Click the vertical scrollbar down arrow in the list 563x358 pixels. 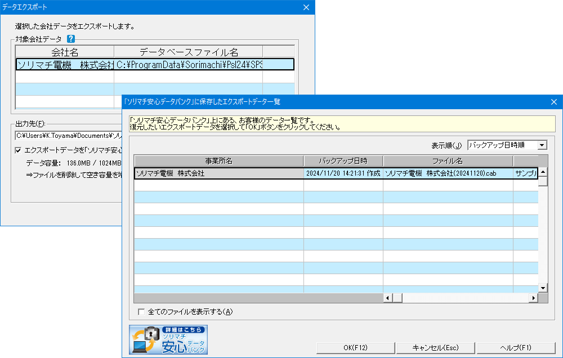pos(543,288)
